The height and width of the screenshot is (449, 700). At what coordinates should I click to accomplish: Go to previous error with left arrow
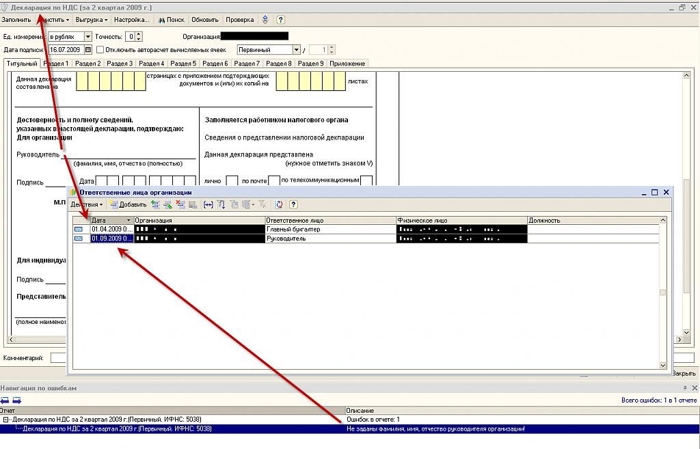pyautogui.click(x=5, y=400)
